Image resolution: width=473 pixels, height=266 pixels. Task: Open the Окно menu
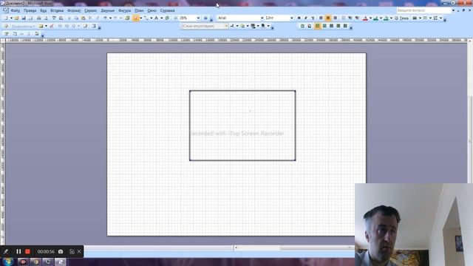pyautogui.click(x=152, y=10)
